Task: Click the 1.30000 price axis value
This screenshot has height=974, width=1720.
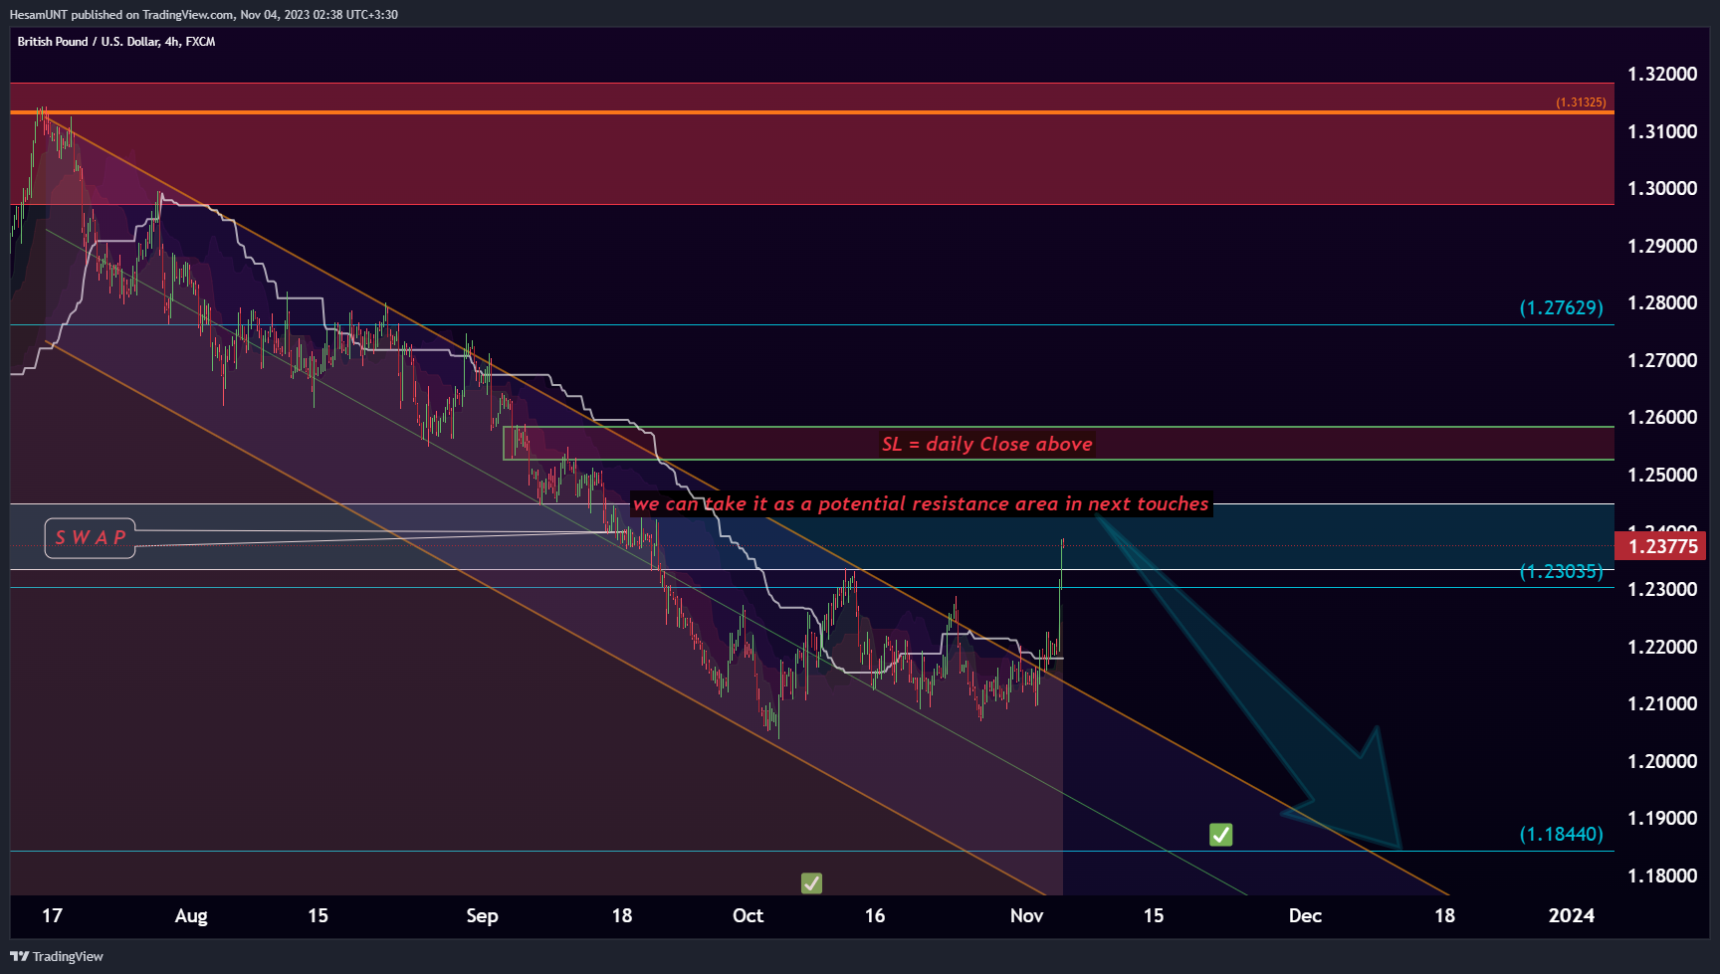Action: 1662,188
